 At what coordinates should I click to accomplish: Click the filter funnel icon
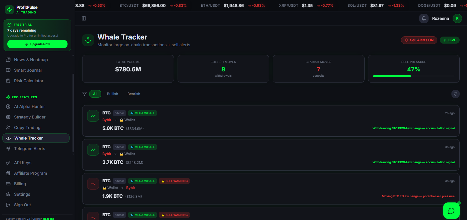[85, 94]
